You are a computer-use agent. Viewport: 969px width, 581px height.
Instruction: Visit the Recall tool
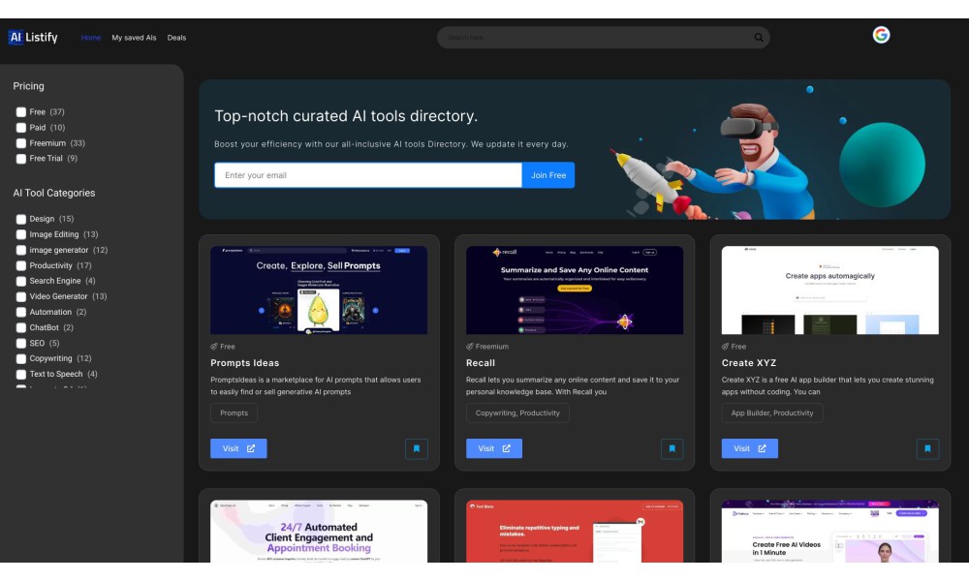click(494, 449)
